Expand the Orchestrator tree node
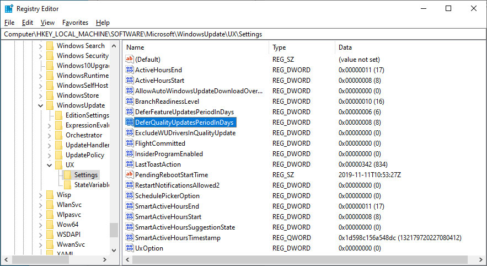 [49, 136]
